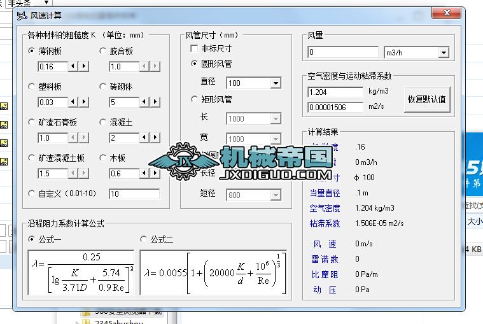The width and height of the screenshot is (483, 324).
Task: Click the 薄钢板 roughness field 0.16
Action: pos(53,67)
